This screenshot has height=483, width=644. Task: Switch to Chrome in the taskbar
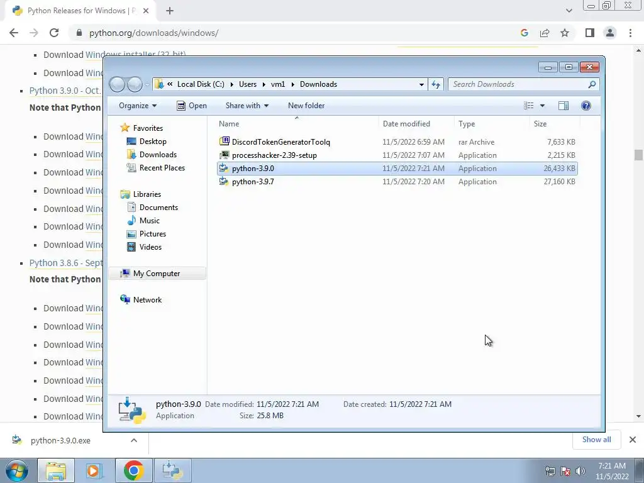click(x=133, y=470)
